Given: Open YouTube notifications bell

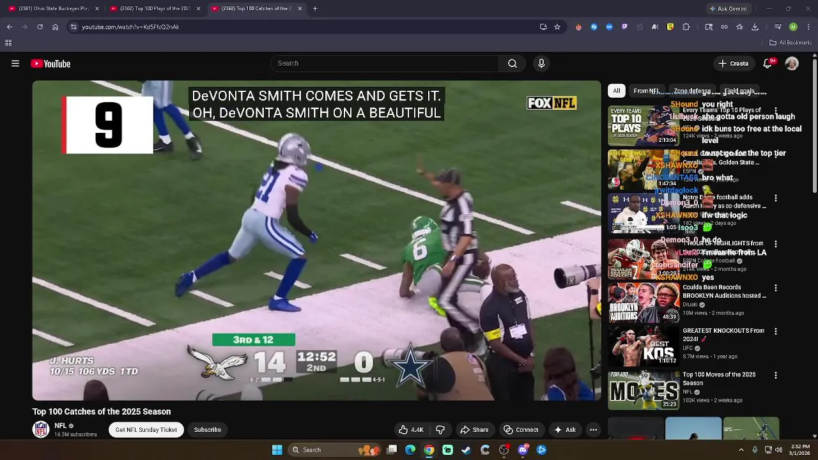Looking at the screenshot, I should pos(768,63).
